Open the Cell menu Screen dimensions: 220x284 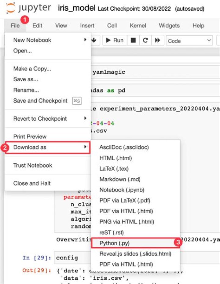coord(112,26)
